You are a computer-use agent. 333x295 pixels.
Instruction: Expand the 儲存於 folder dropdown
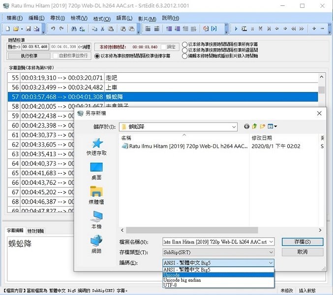(x=234, y=127)
